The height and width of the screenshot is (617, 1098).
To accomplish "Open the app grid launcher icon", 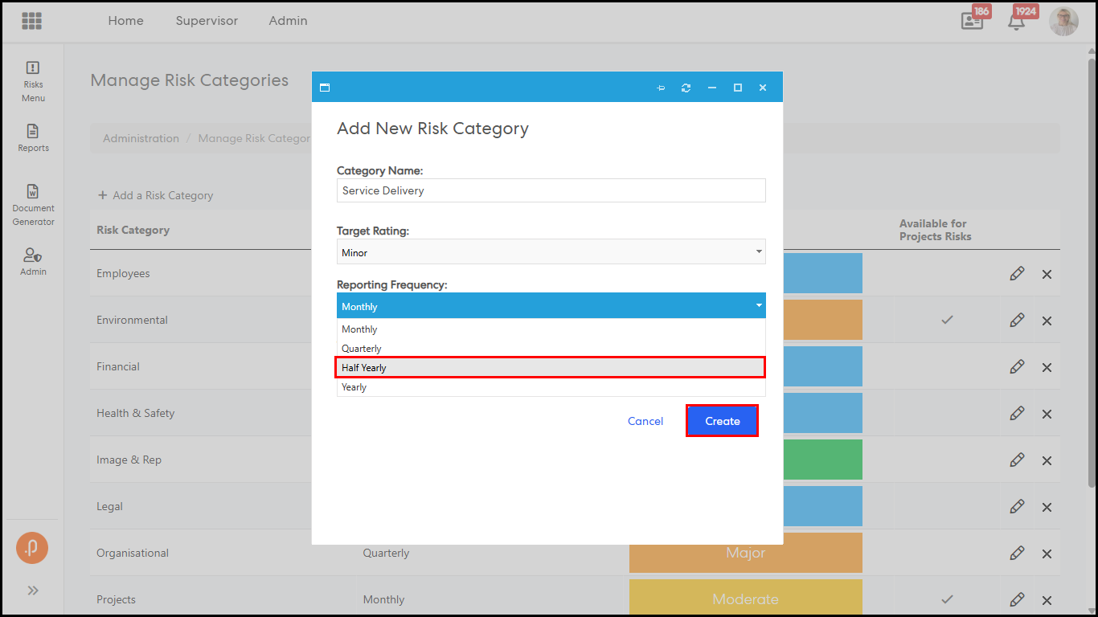I will pyautogui.click(x=32, y=21).
